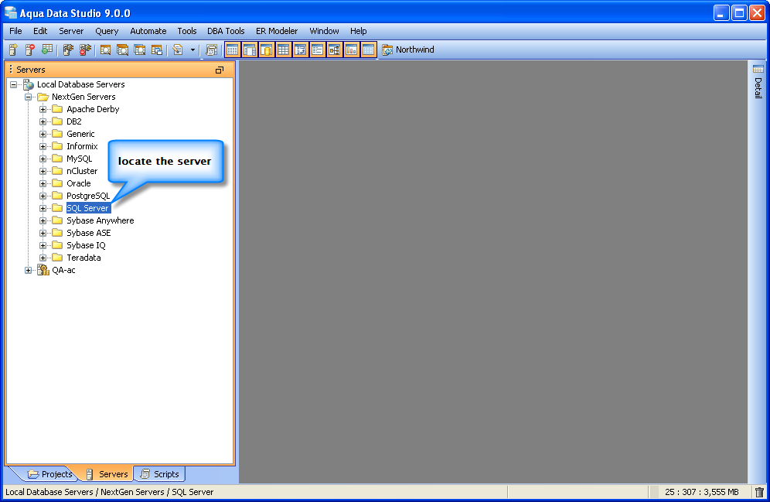
Task: Click the Disconnect plug icon with red badge
Action: click(86, 50)
